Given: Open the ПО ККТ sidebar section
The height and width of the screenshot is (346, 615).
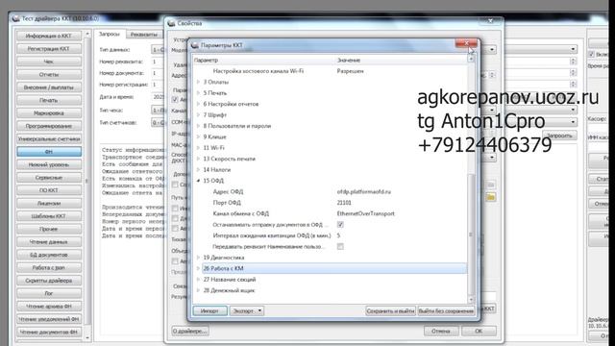Looking at the screenshot, I should [x=49, y=190].
